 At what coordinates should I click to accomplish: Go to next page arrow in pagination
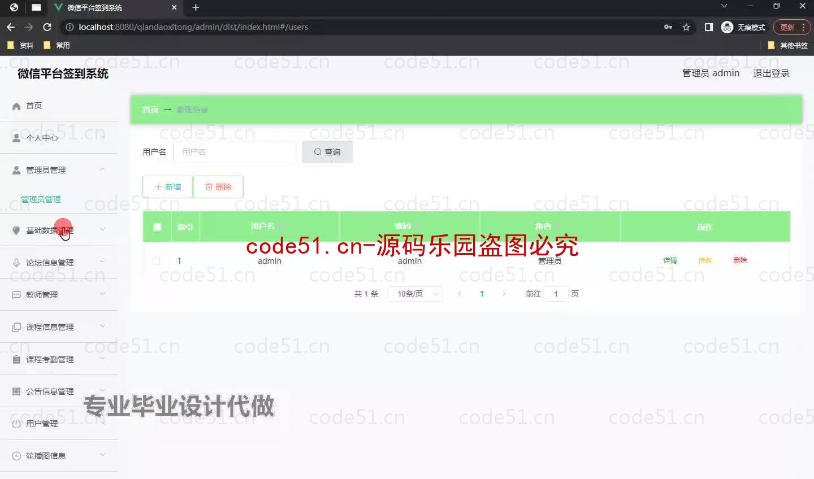pyautogui.click(x=504, y=294)
